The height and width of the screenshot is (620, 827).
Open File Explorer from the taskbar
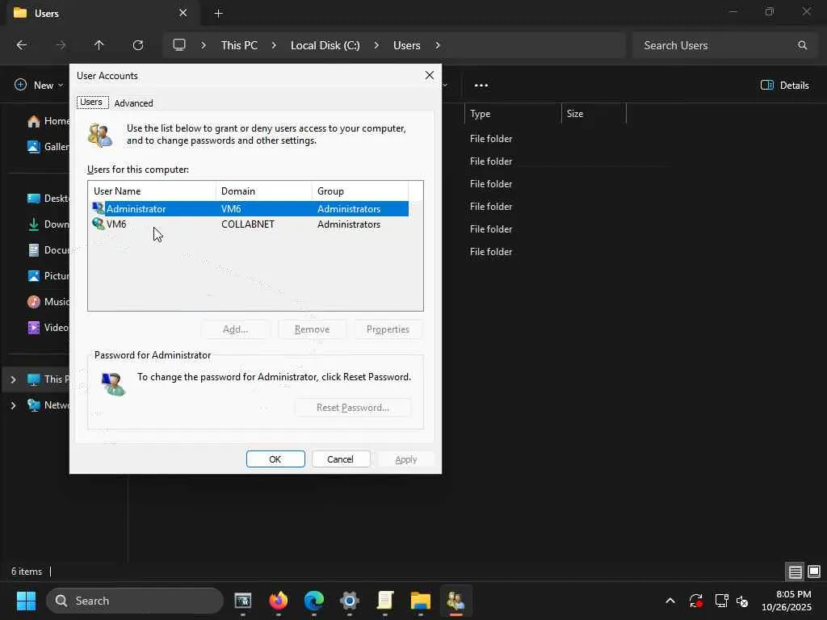pyautogui.click(x=420, y=601)
